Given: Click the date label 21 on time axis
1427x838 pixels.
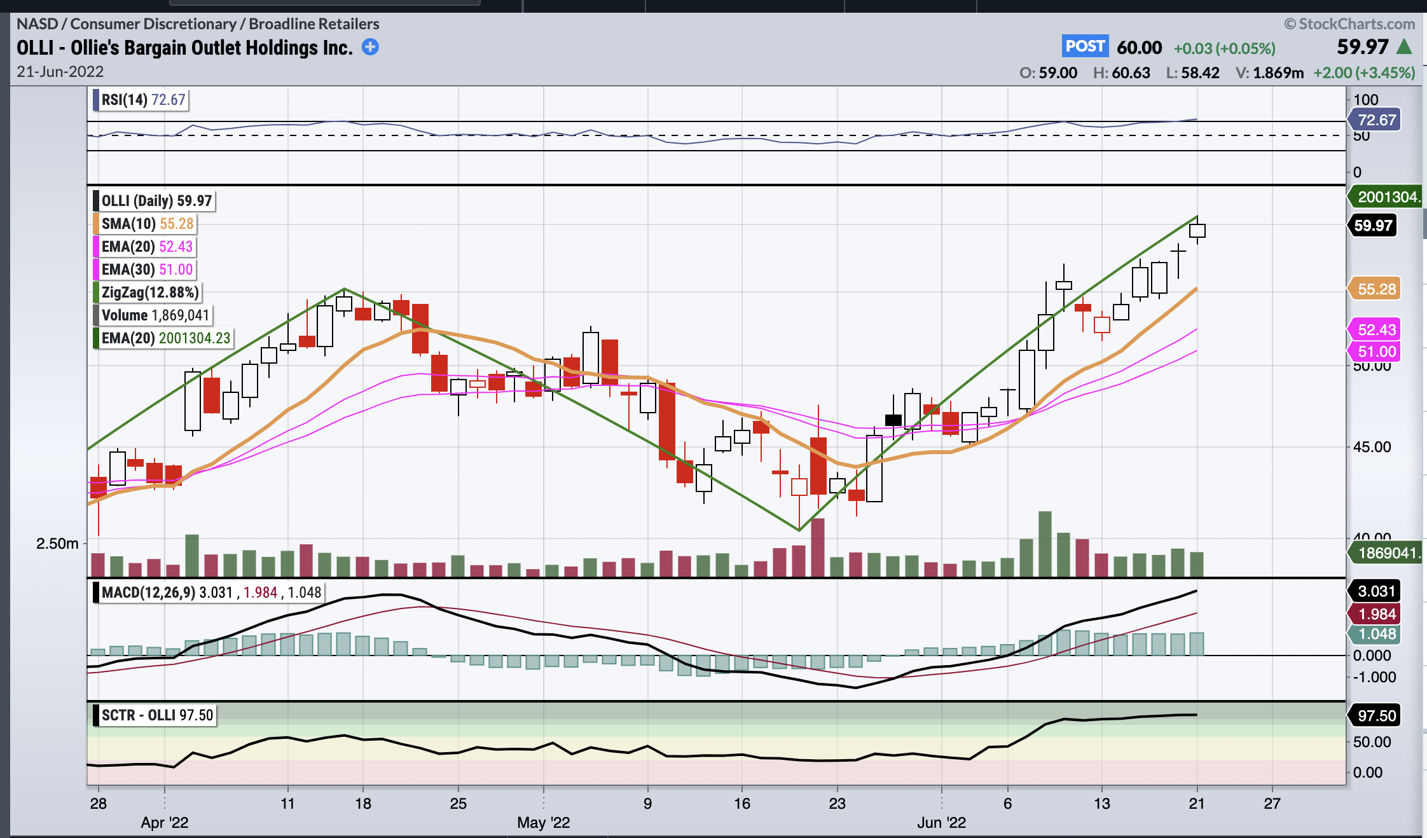Looking at the screenshot, I should pos(1197,803).
